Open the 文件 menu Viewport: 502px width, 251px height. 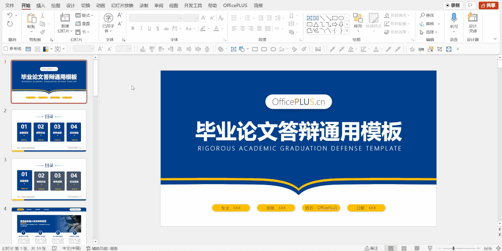click(10, 6)
